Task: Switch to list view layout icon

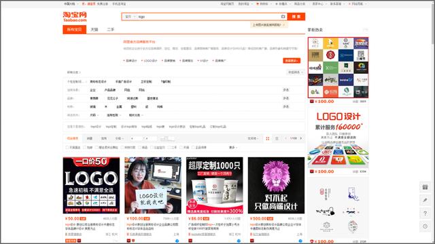Action: [x=277, y=138]
